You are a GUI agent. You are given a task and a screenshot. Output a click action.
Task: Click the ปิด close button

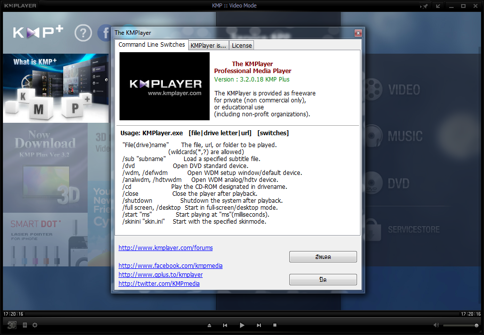pos(323,279)
